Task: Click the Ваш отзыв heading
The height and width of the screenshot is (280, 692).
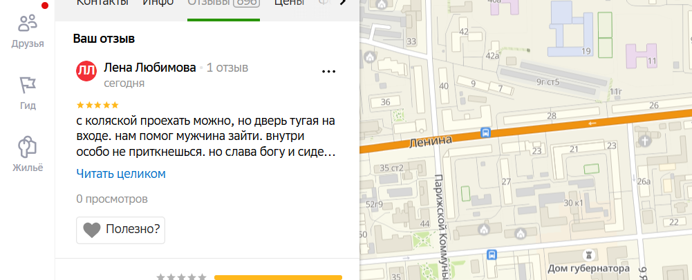Action: click(104, 39)
